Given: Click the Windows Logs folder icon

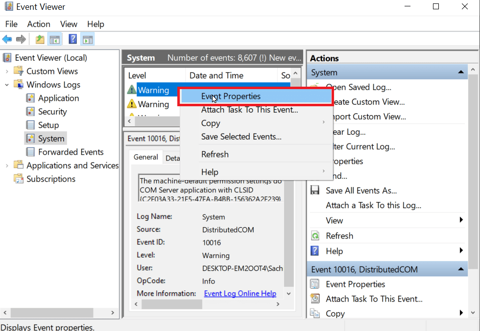Looking at the screenshot, I should [x=19, y=84].
